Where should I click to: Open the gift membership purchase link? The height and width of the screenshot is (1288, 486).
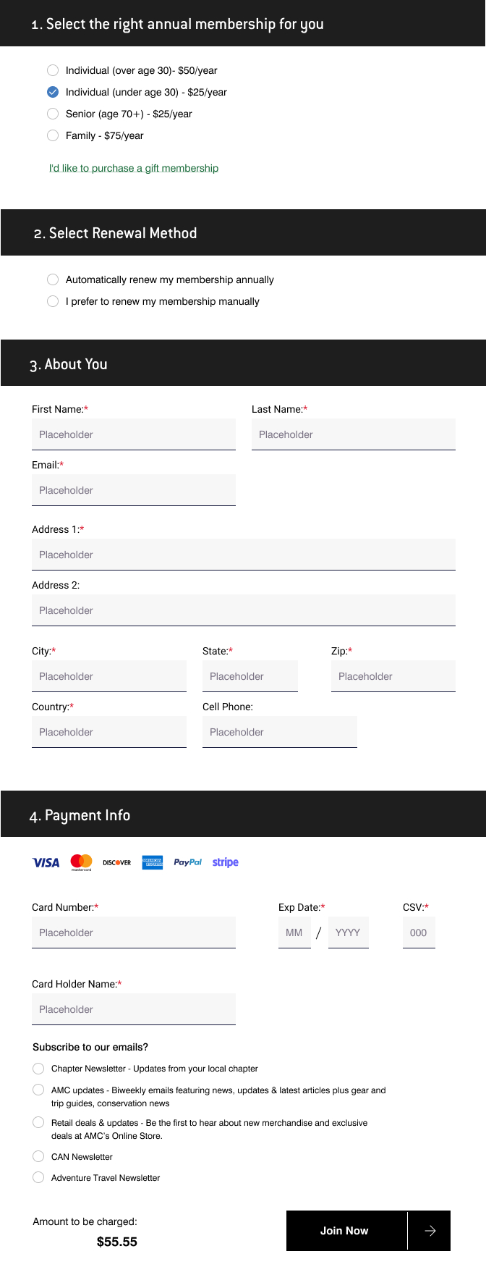[x=134, y=168]
